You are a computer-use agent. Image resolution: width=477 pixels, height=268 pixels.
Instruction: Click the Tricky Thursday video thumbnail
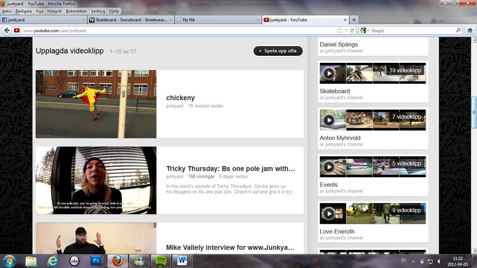tap(96, 181)
